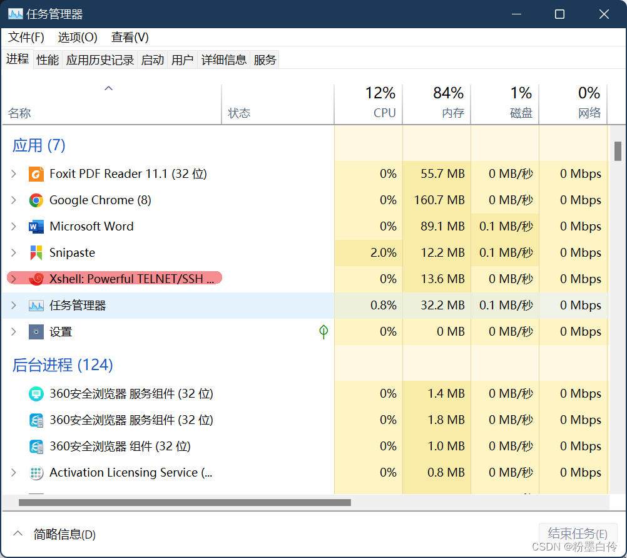This screenshot has height=558, width=627.
Task: Expand 任务管理器 process group
Action: [x=14, y=306]
